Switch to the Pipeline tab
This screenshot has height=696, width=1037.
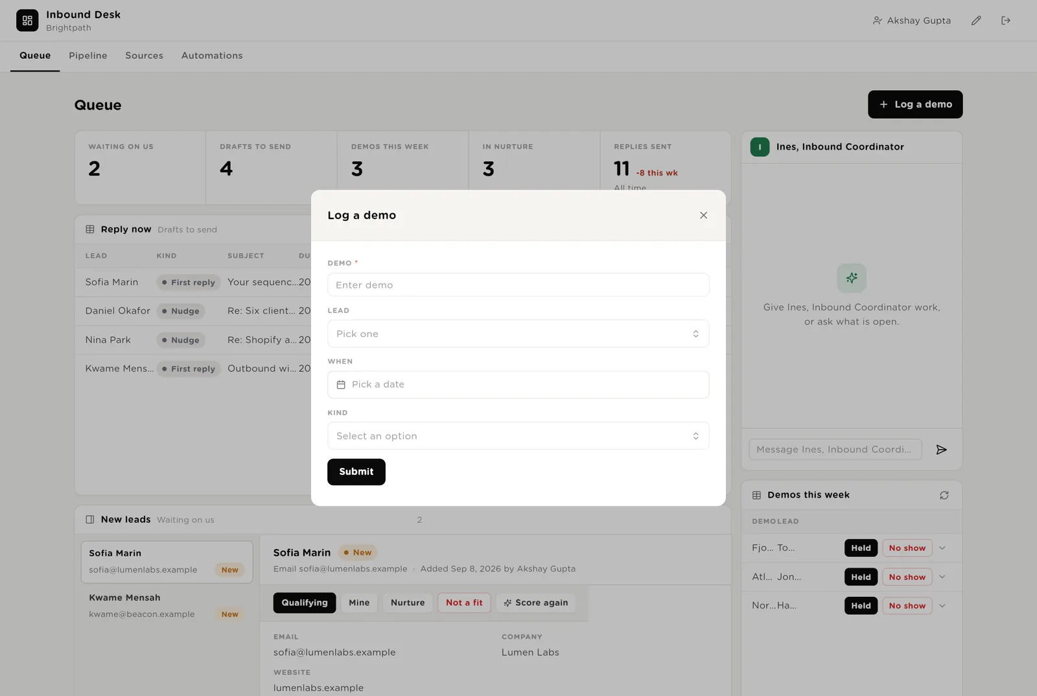(88, 56)
